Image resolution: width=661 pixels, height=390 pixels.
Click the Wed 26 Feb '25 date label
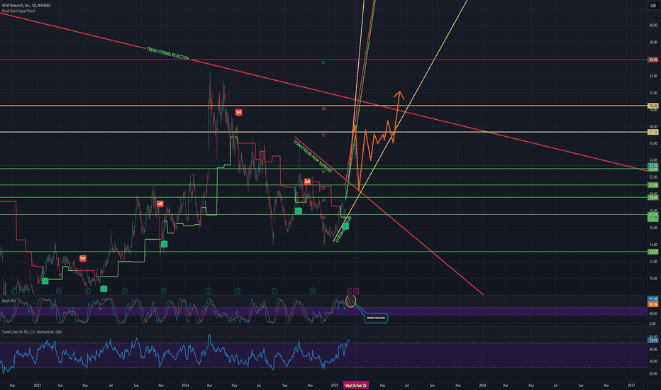356,385
